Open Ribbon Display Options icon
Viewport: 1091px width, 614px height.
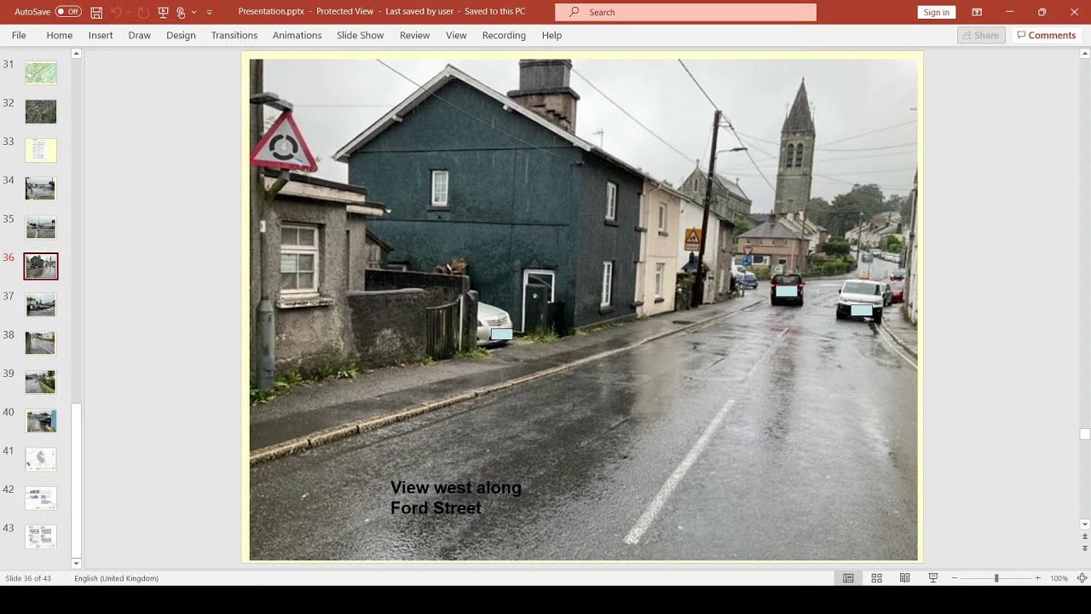click(x=977, y=12)
